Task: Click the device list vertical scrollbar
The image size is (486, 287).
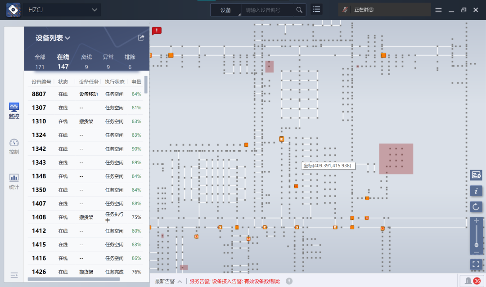Action: pos(146,85)
